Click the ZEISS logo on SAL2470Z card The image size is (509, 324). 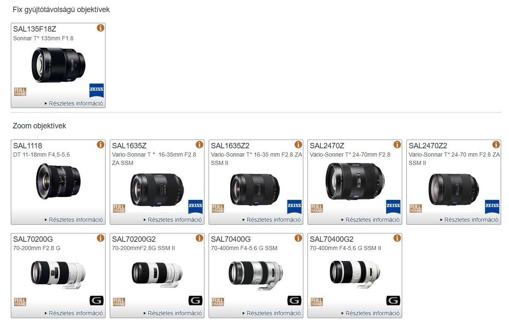pyautogui.click(x=393, y=207)
